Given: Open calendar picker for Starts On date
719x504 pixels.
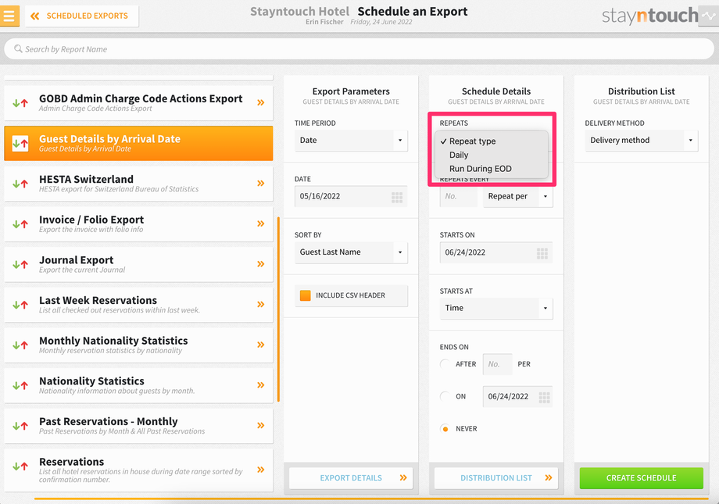Looking at the screenshot, I should coord(542,253).
